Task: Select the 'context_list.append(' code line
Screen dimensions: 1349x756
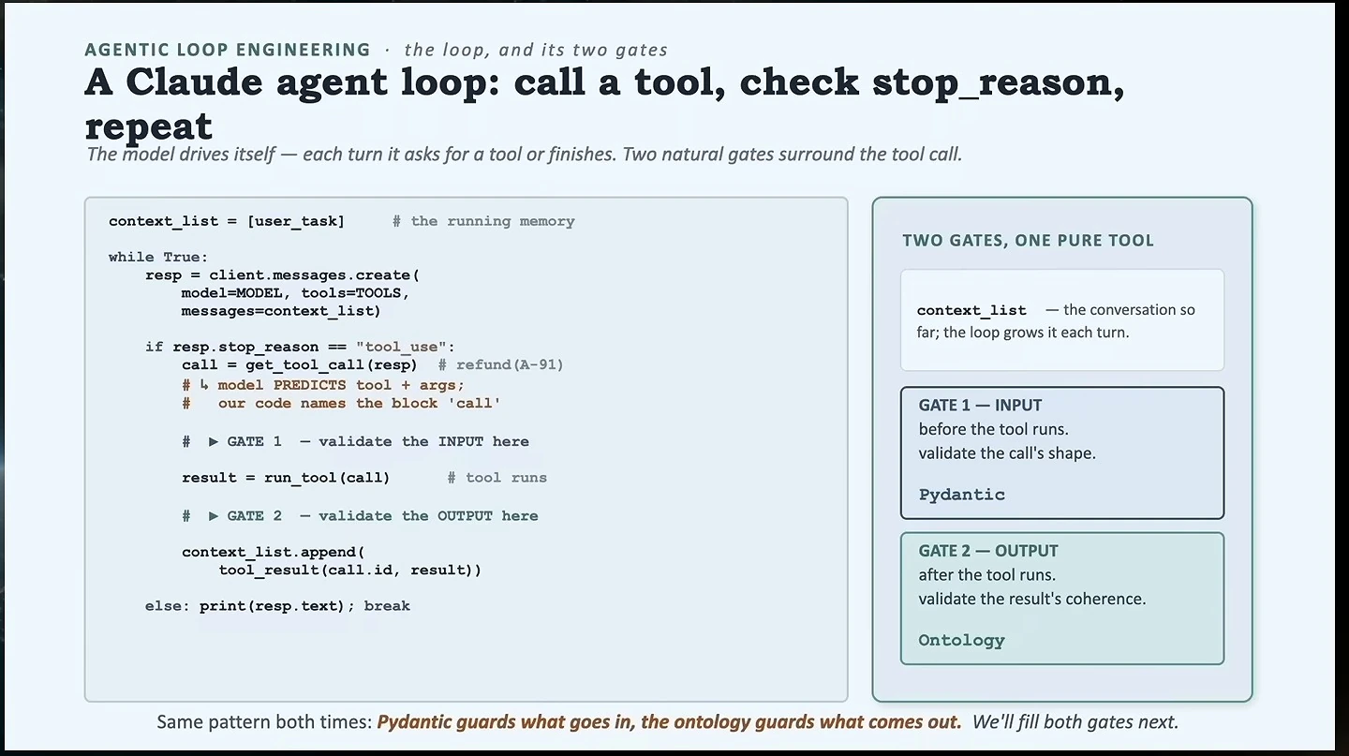Action: (273, 553)
